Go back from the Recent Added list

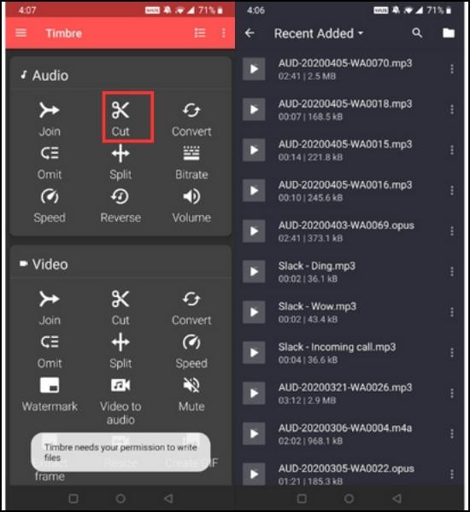250,33
